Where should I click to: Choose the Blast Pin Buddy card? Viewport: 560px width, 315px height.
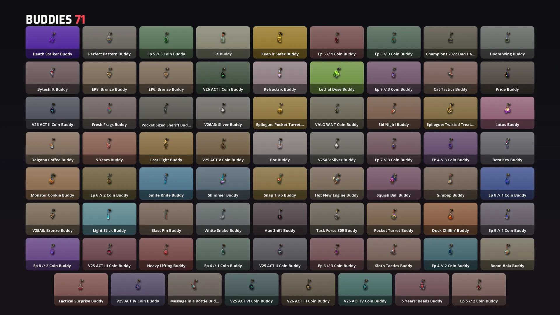point(166,219)
